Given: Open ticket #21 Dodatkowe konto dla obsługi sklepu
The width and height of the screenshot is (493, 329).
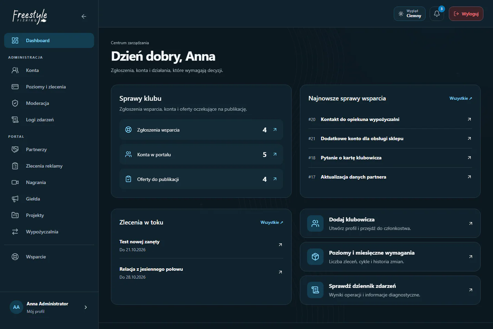Looking at the screenshot, I should coord(390,138).
